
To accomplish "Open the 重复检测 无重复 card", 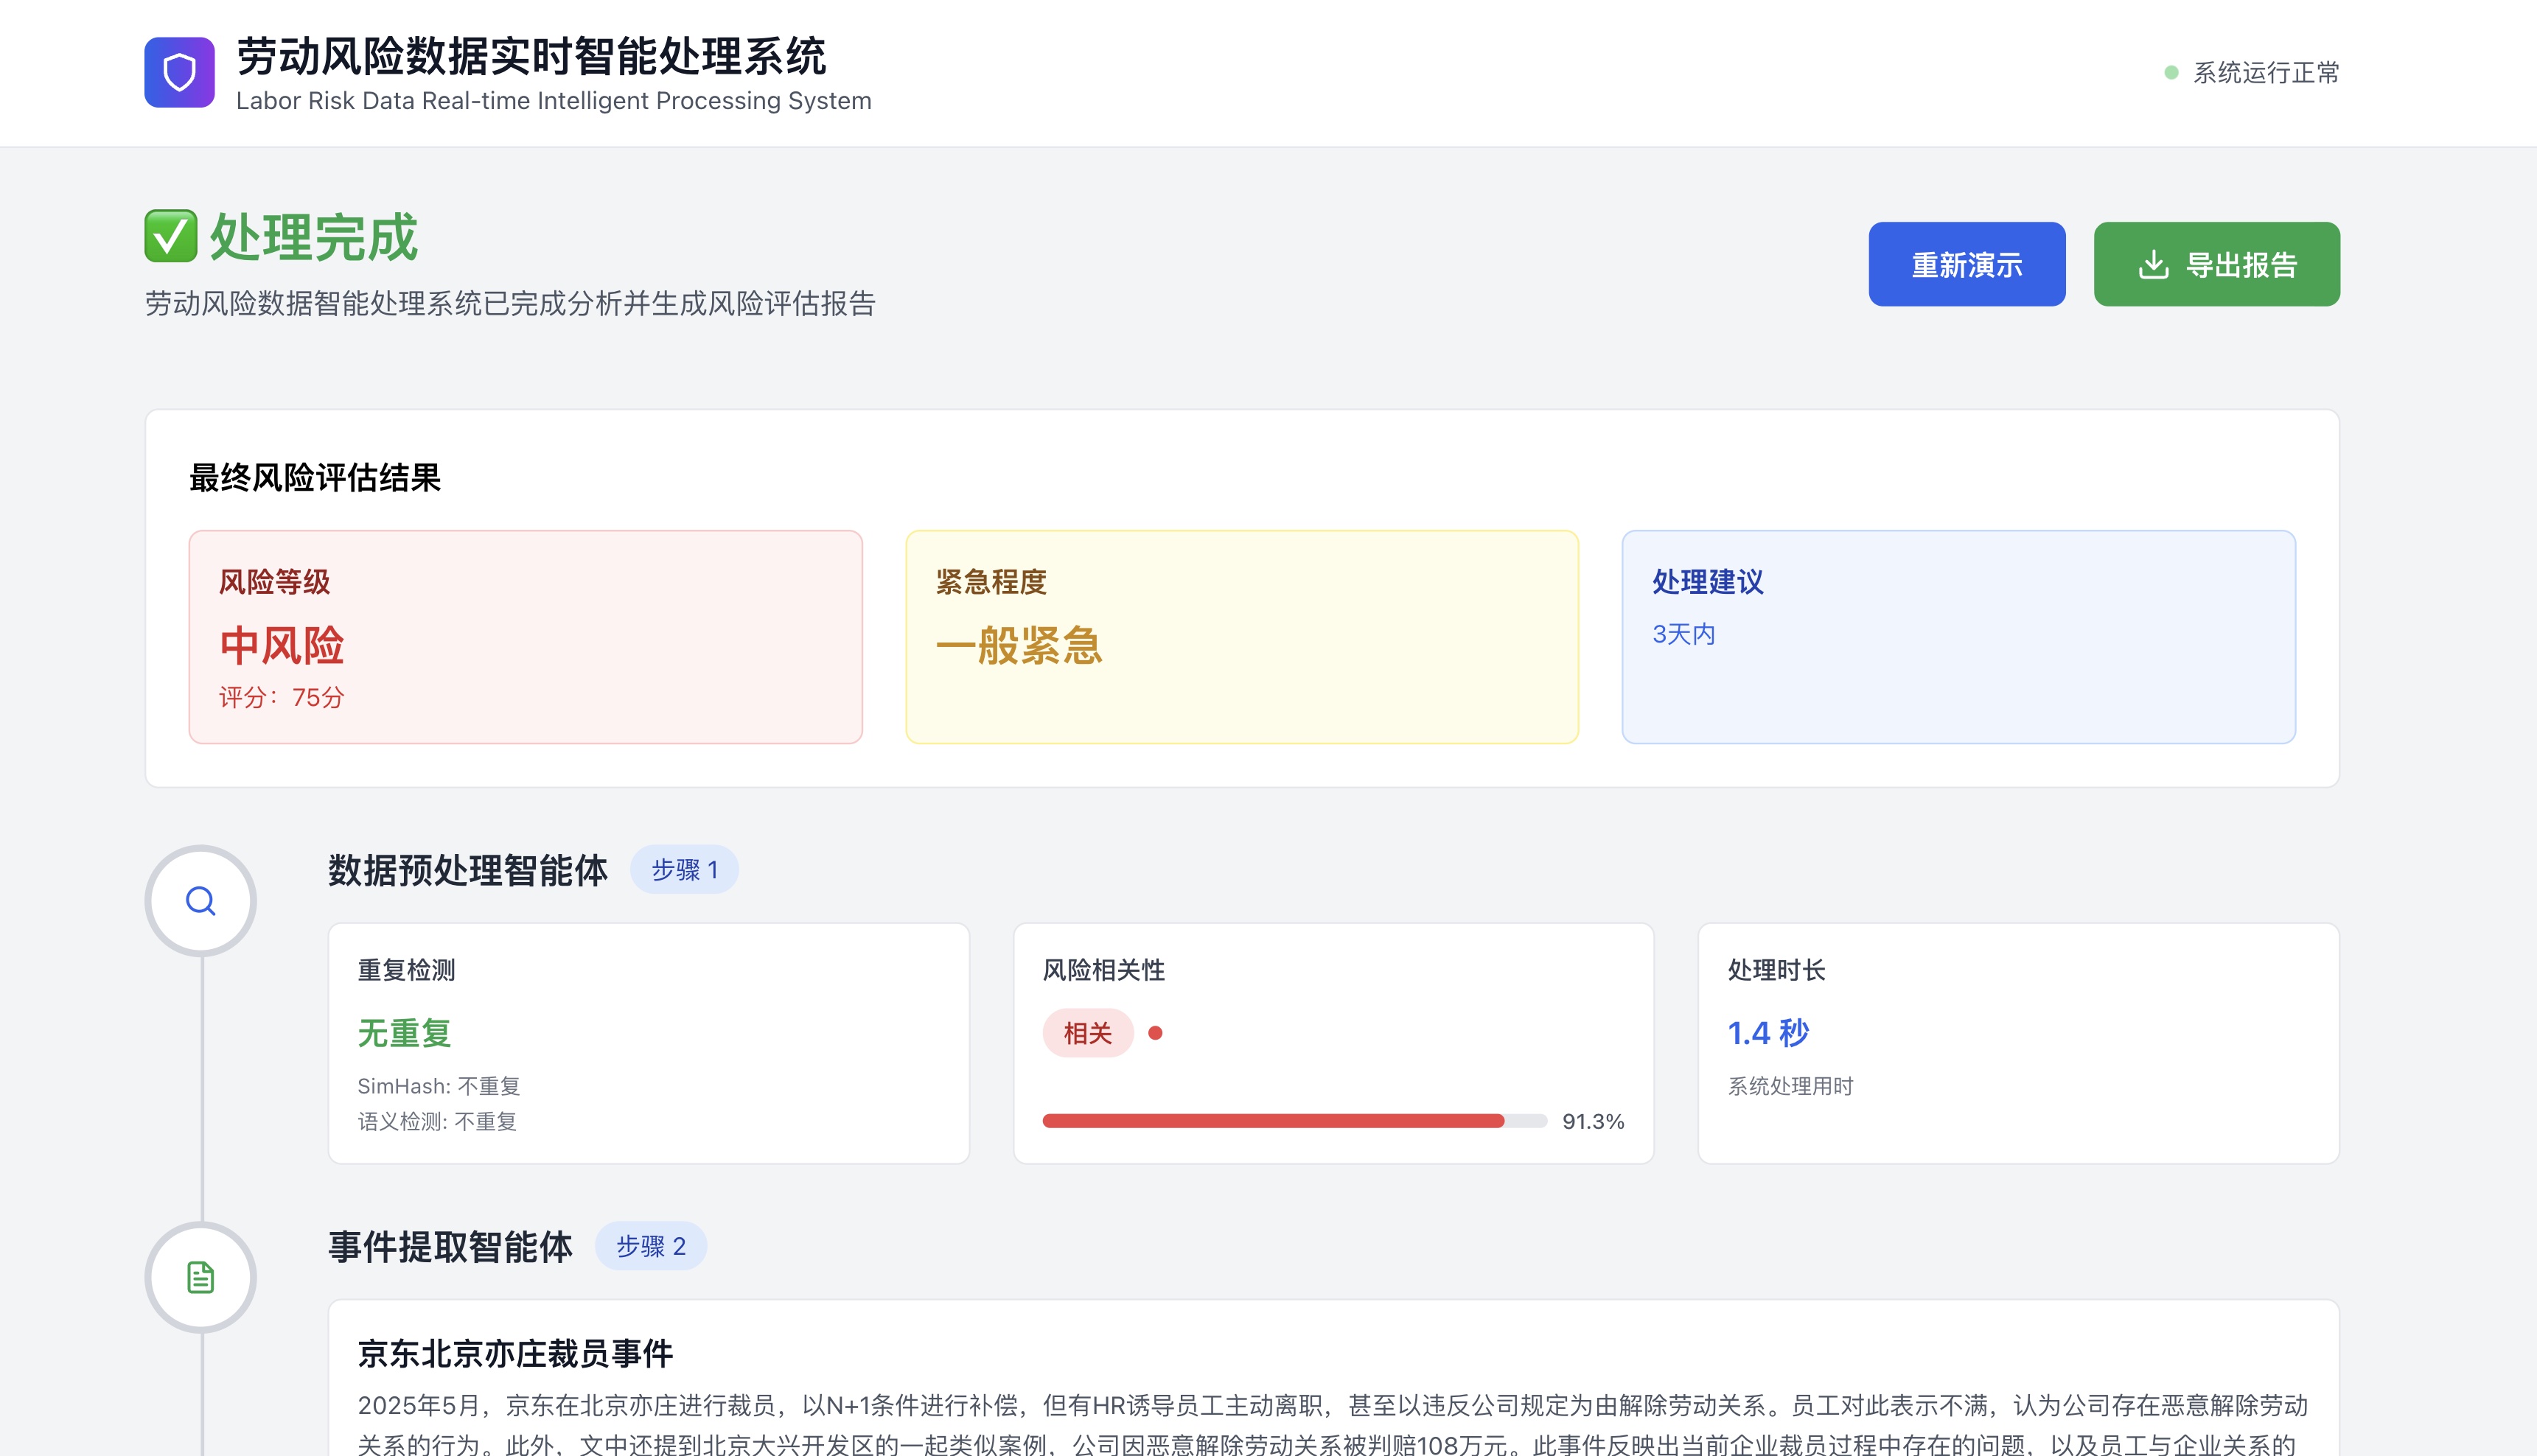I will click(x=648, y=1043).
